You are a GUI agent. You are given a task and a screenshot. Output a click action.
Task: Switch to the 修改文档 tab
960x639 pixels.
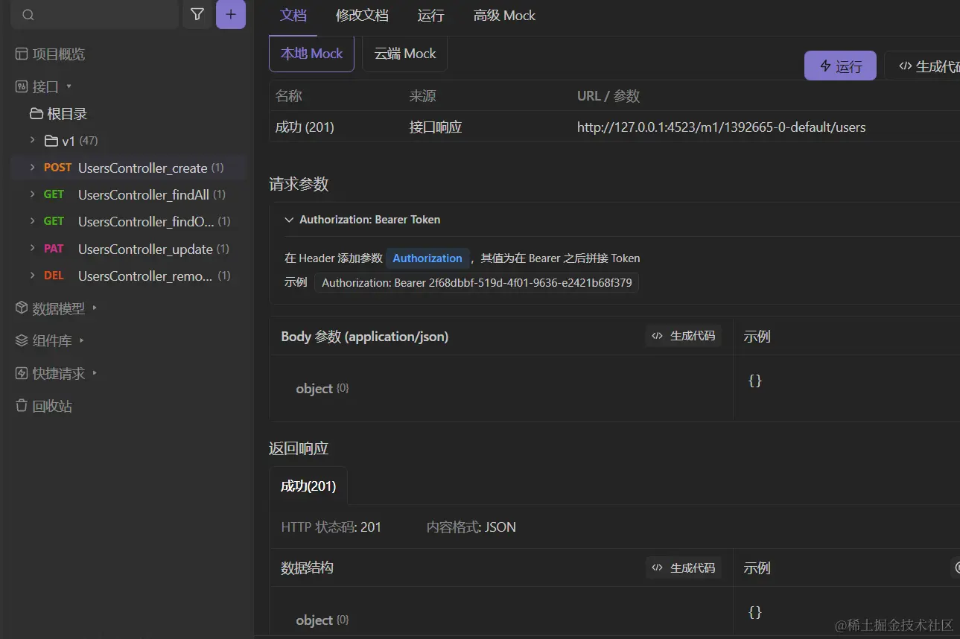[362, 16]
